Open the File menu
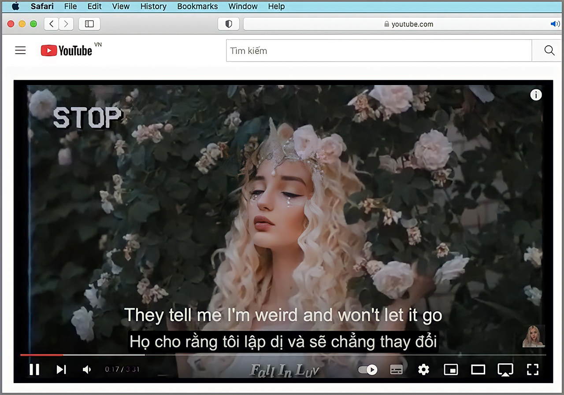The height and width of the screenshot is (395, 564). 70,6
